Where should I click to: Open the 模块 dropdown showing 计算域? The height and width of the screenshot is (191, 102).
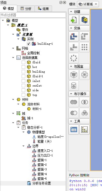tap(88, 4)
